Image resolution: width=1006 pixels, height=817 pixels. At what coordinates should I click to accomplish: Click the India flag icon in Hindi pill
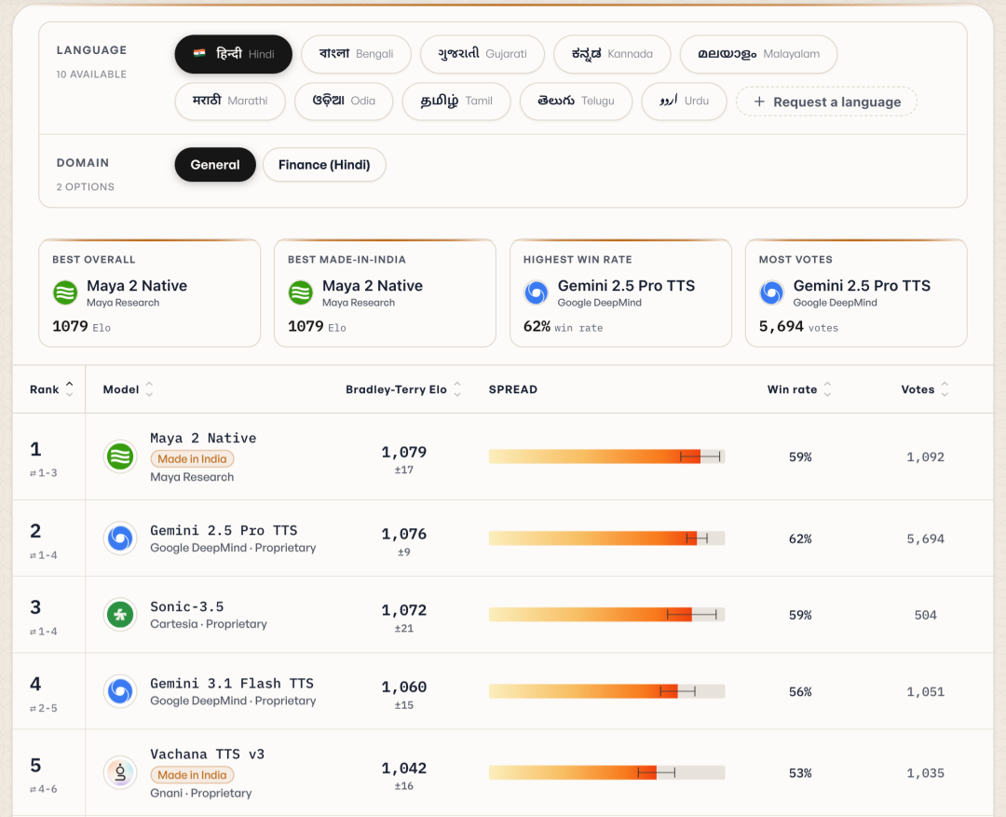point(199,53)
